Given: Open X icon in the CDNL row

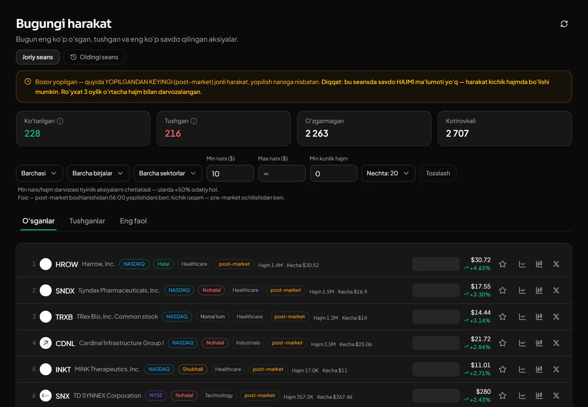Looking at the screenshot, I should pyautogui.click(x=556, y=343).
